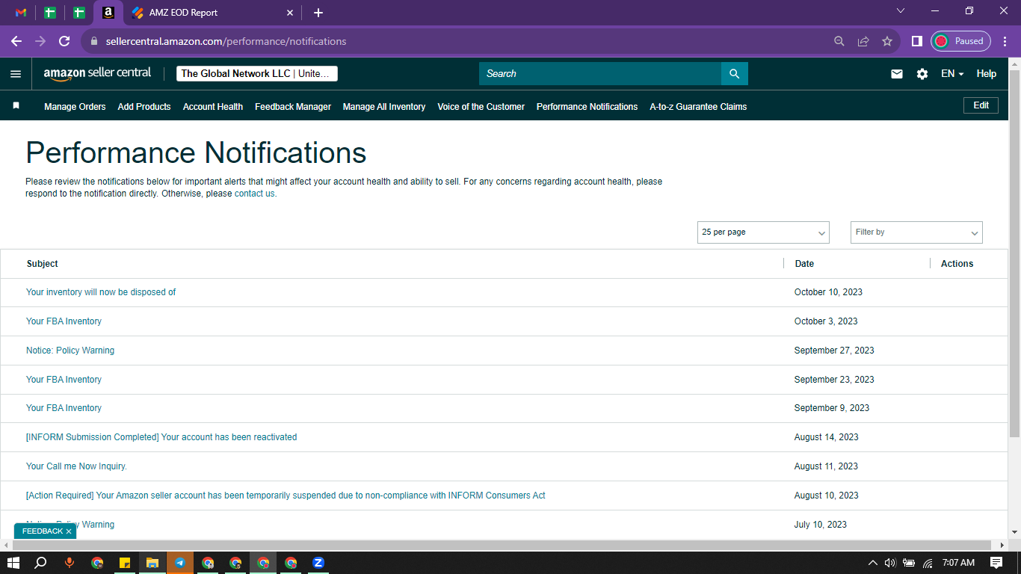Open Policy Warning notice from September 27

click(x=70, y=351)
